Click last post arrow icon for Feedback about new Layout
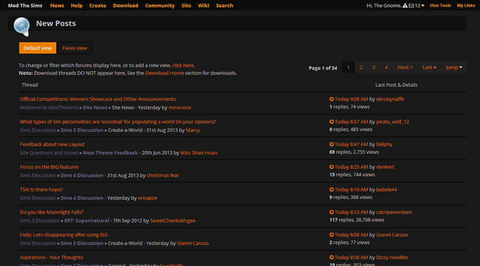Viewport: 480px width, 266px height. pos(331,144)
